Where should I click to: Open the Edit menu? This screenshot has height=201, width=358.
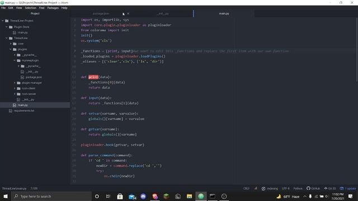[11, 8]
